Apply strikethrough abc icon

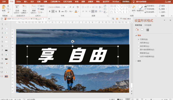pyautogui.click(x=63, y=11)
